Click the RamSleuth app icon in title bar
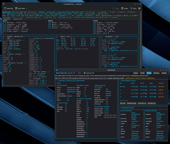Screen dimensions: 170x144 (57, 70)
